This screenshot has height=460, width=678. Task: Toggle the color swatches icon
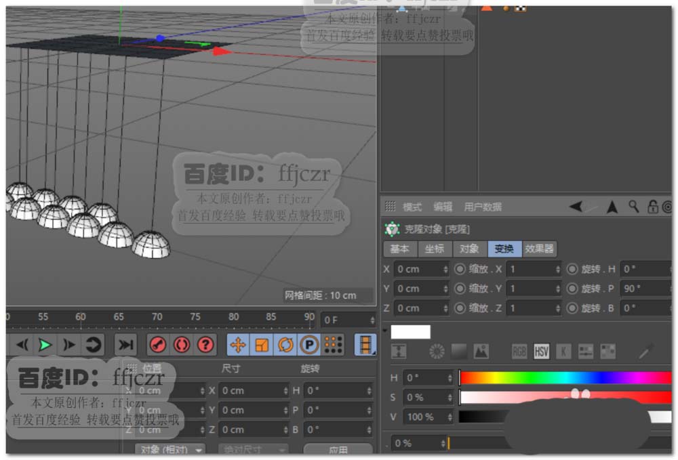click(607, 352)
